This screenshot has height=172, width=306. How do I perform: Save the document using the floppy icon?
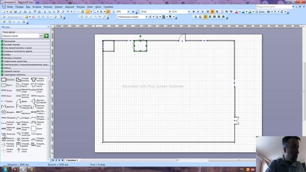click(15, 11)
